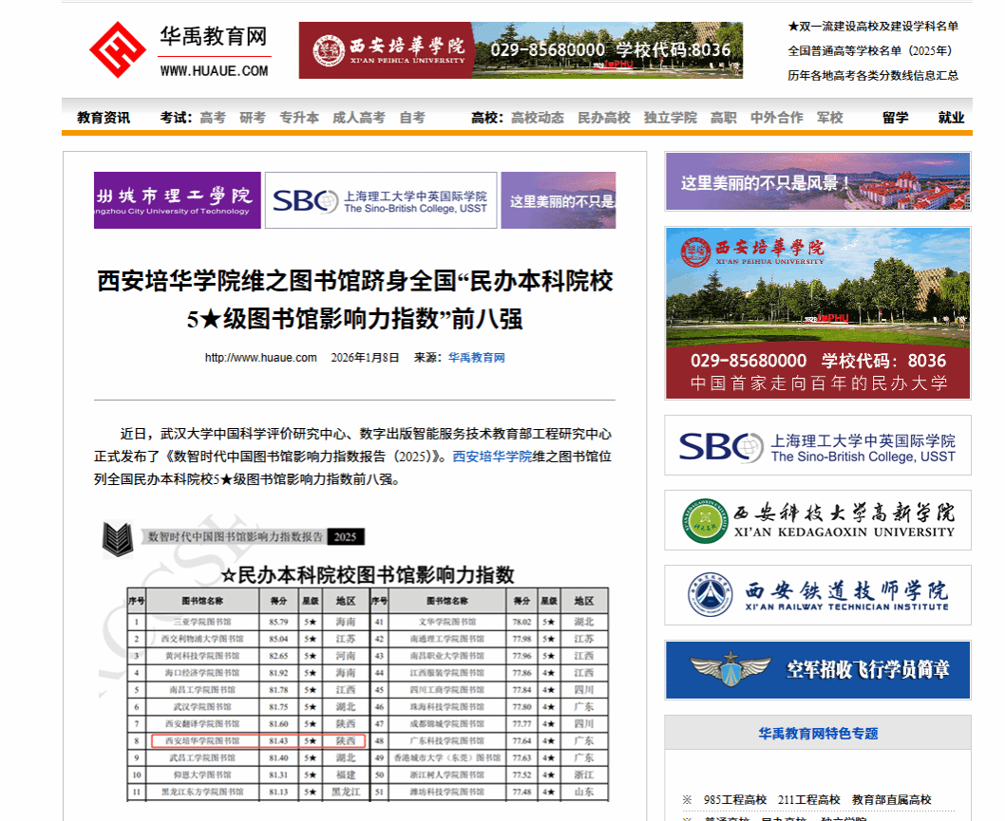1005x821 pixels.
Task: Click the 上海理工大学中英国际学院 SBC sidebar logo
Action: coord(817,446)
